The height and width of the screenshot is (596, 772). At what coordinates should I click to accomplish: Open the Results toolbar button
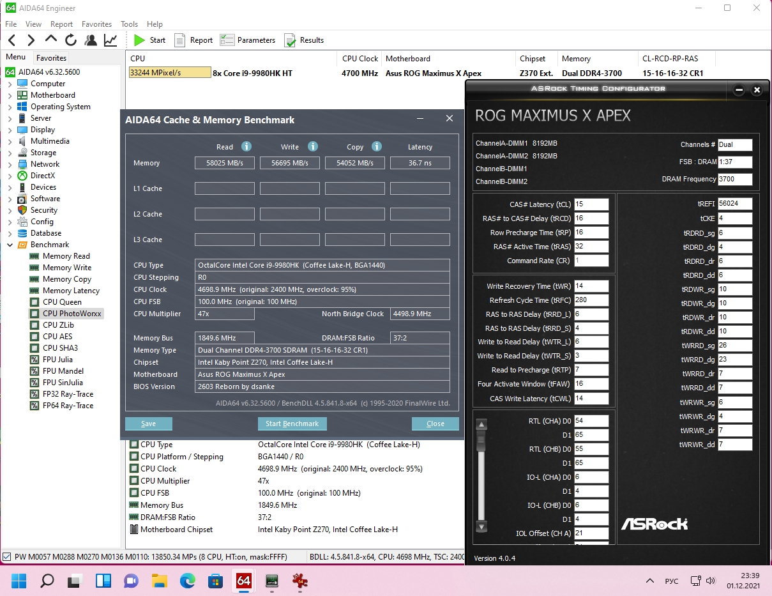pos(304,40)
